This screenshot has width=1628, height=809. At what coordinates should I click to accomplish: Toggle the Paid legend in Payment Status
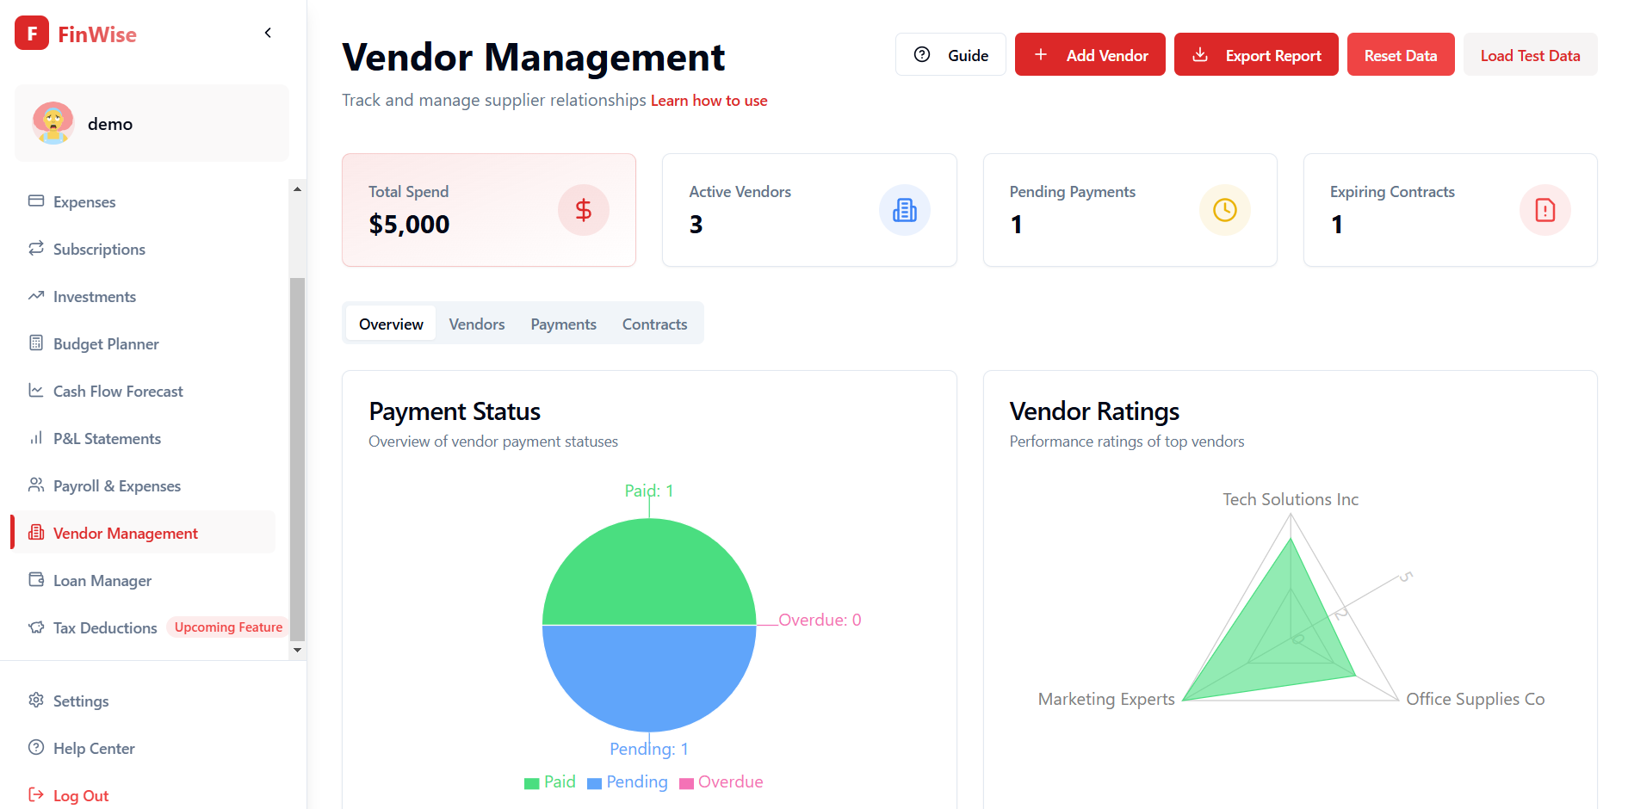coord(550,781)
